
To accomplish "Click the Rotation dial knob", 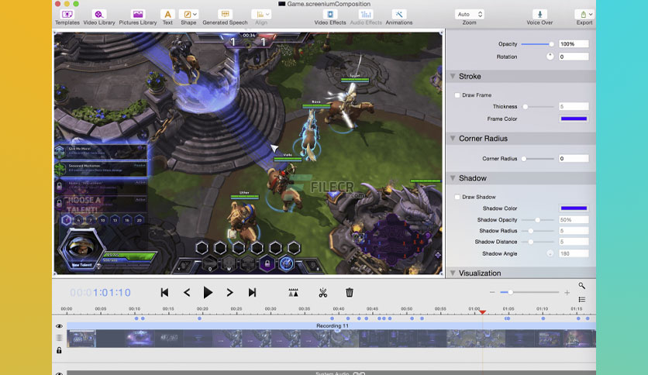I will pos(550,57).
